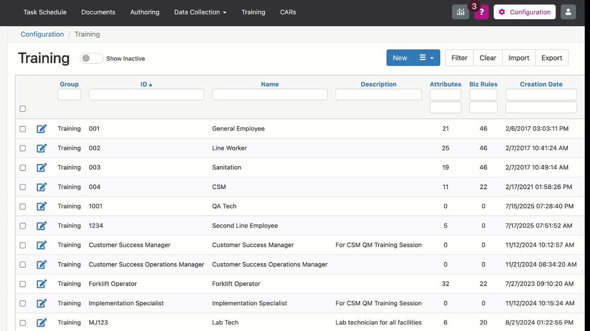Go to Configuration breadcrumb link
The height and width of the screenshot is (331, 590).
coord(42,34)
